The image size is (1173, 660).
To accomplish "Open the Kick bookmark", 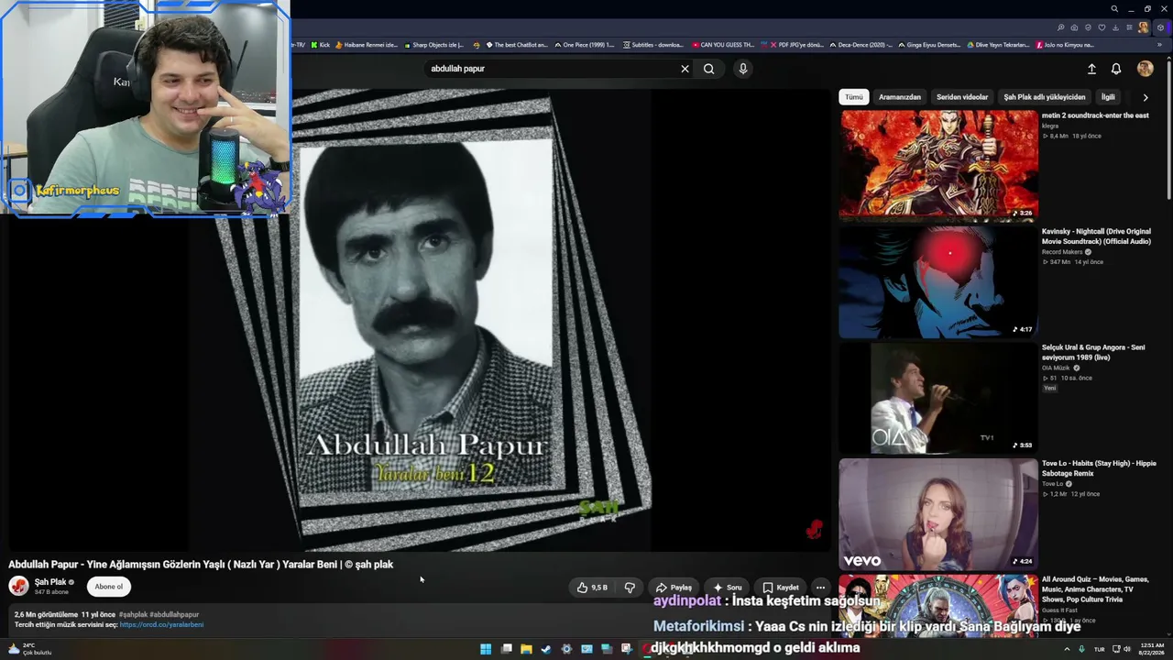I will click(320, 45).
